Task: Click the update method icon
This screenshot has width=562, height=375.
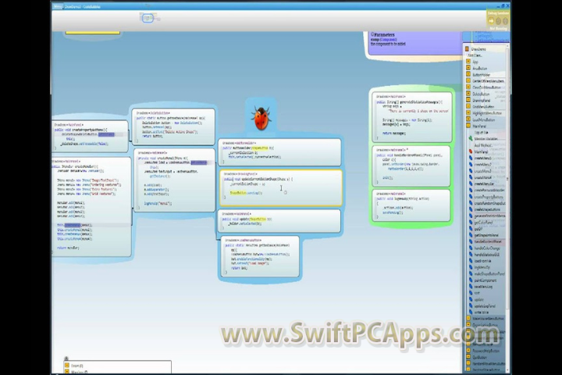Action: [471, 300]
